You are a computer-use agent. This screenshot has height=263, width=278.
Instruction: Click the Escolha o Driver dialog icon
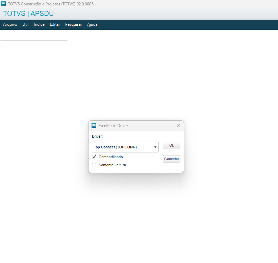(x=94, y=125)
